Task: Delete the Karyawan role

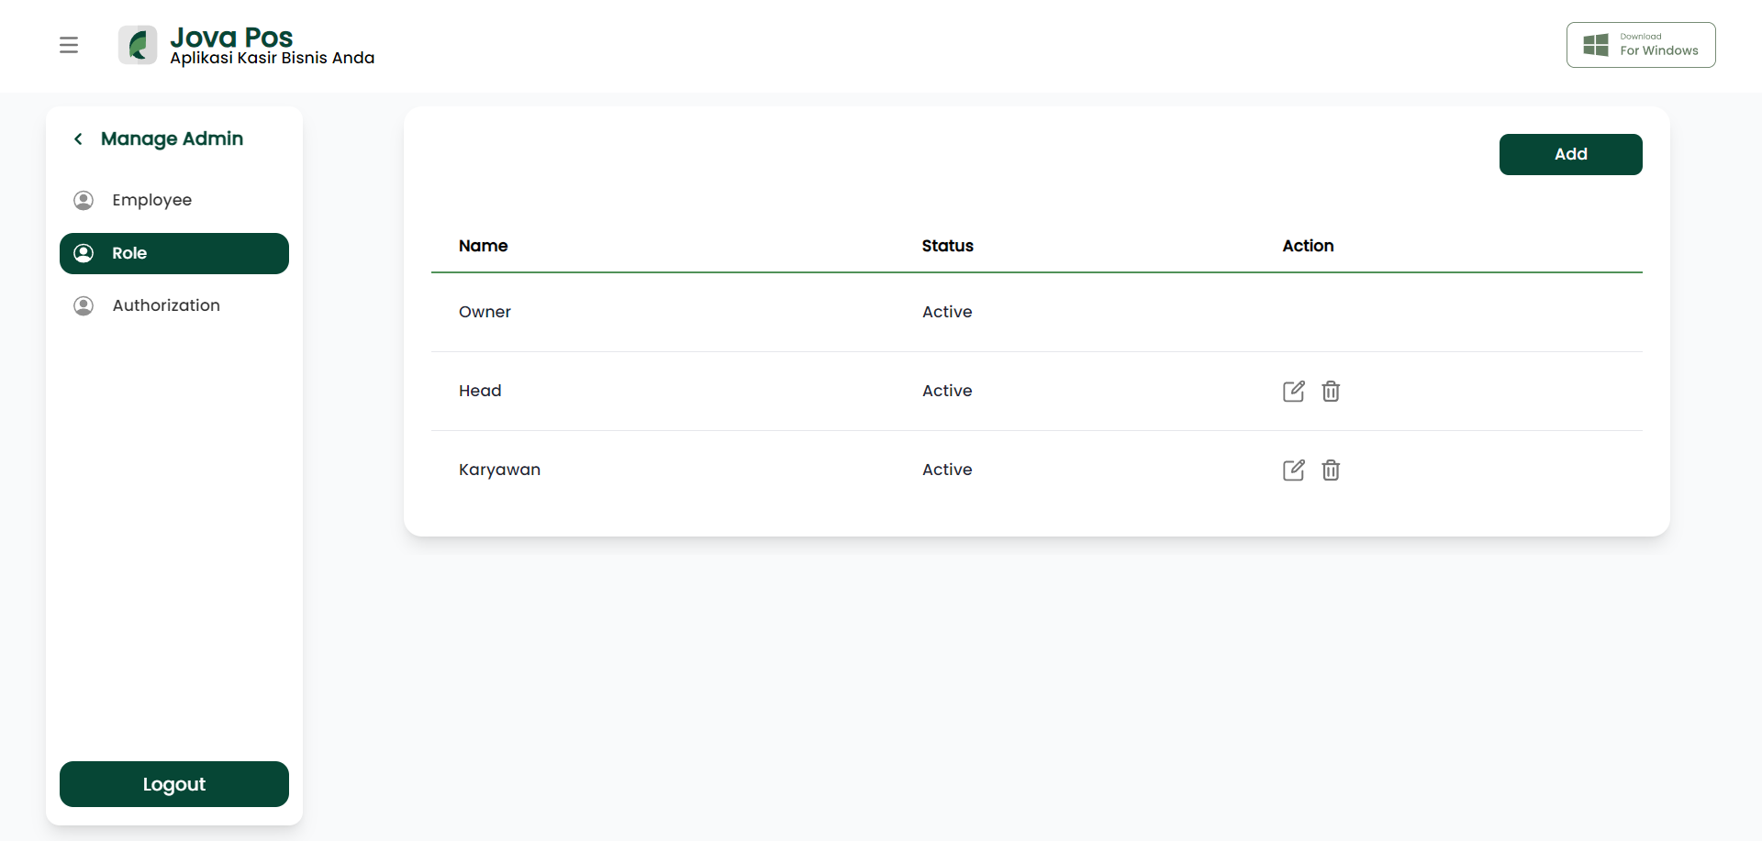Action: pos(1331,470)
